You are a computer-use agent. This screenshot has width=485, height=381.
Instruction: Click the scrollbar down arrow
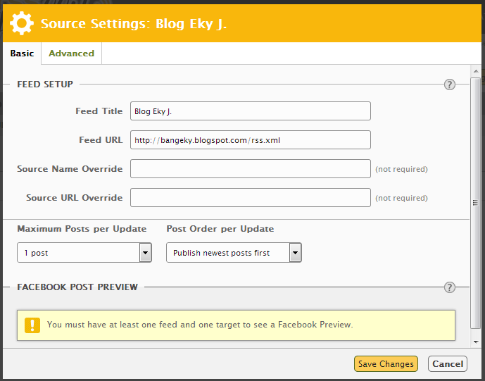click(x=476, y=342)
